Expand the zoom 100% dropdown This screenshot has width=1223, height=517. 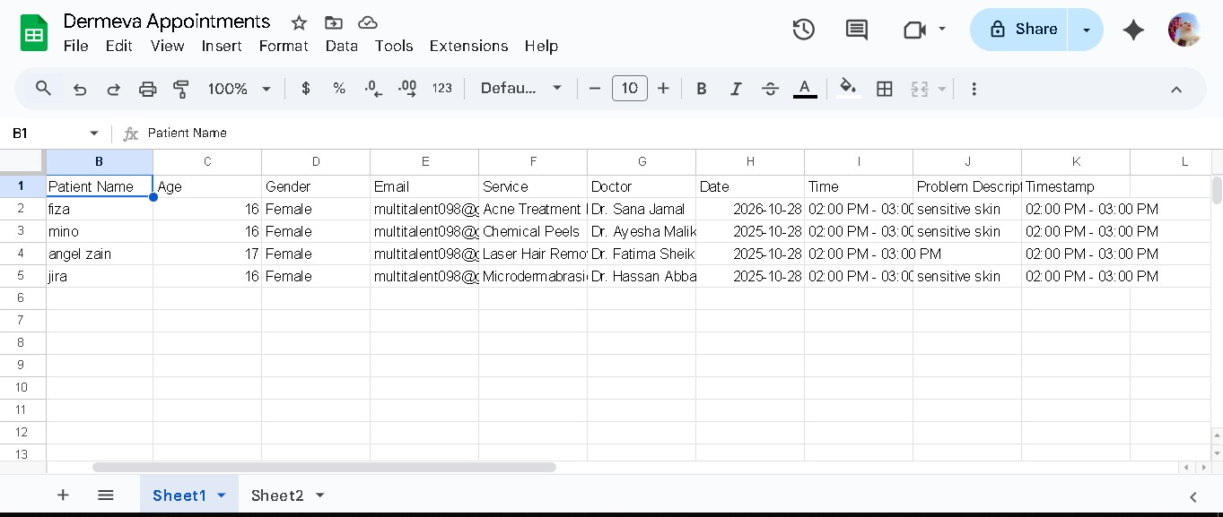pyautogui.click(x=239, y=89)
